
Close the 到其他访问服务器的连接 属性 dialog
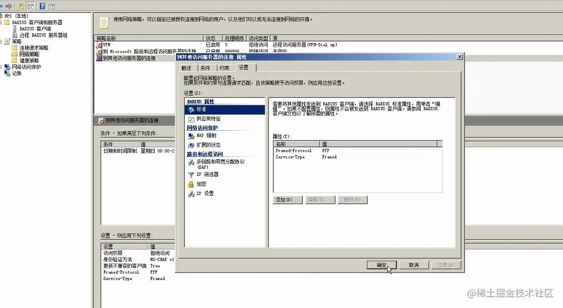460,57
